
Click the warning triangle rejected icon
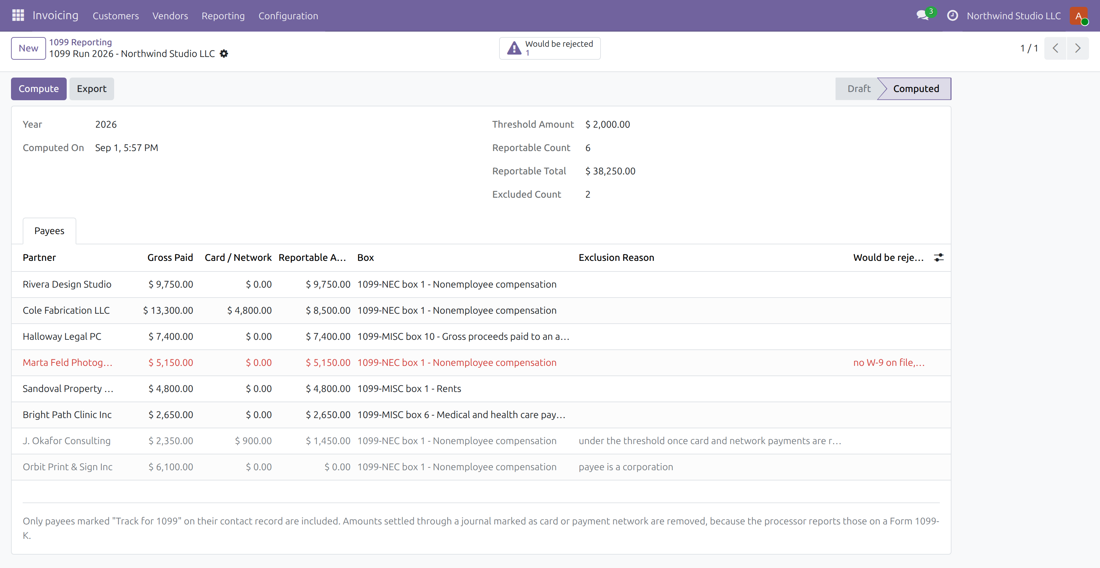coord(514,48)
